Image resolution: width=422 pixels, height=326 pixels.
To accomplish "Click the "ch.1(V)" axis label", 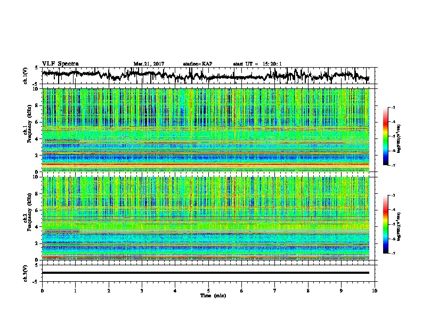I will (25, 76).
